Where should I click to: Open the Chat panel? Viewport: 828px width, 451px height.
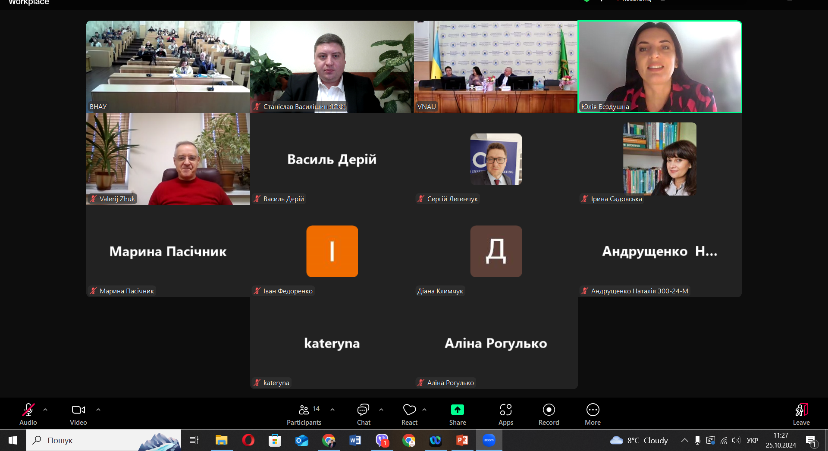(x=364, y=414)
